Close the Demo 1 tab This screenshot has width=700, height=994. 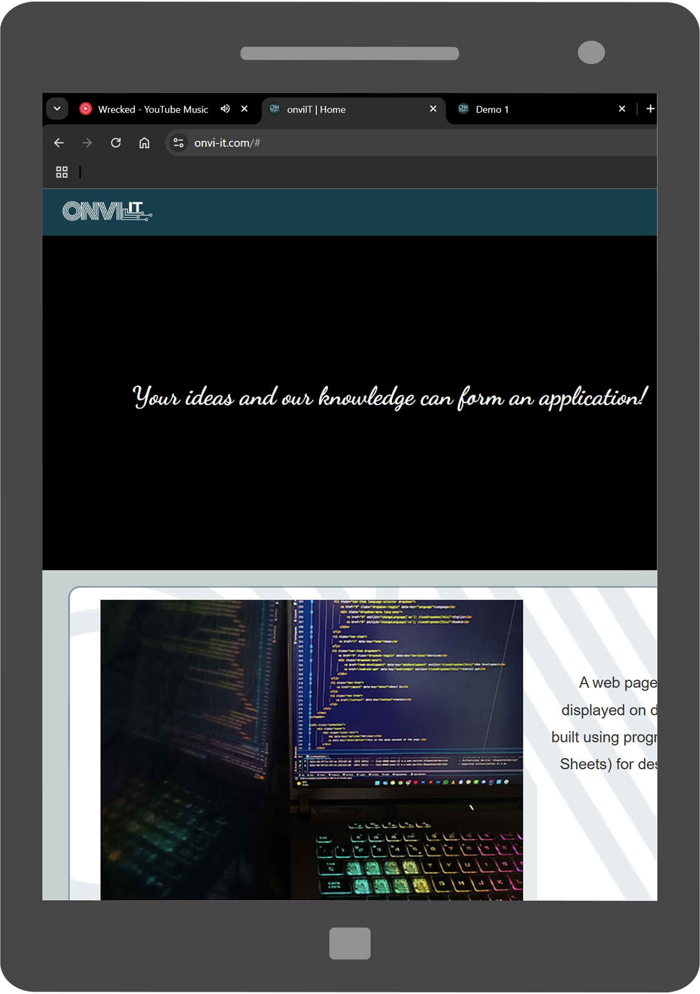pyautogui.click(x=622, y=109)
